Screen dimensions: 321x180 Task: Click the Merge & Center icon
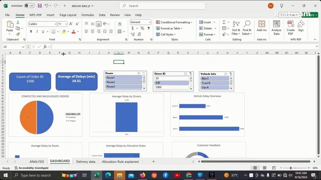[120, 31]
